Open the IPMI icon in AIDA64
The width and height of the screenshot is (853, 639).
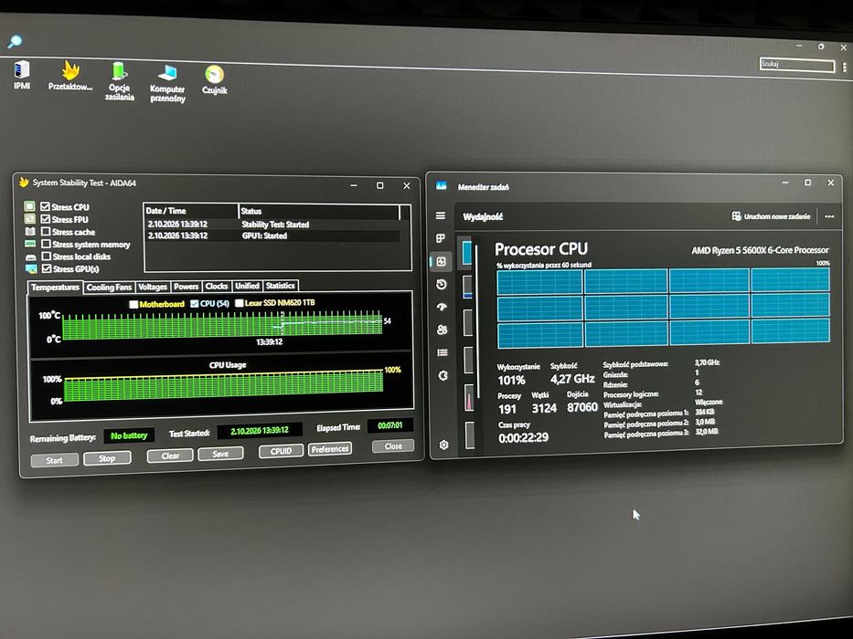(22, 75)
